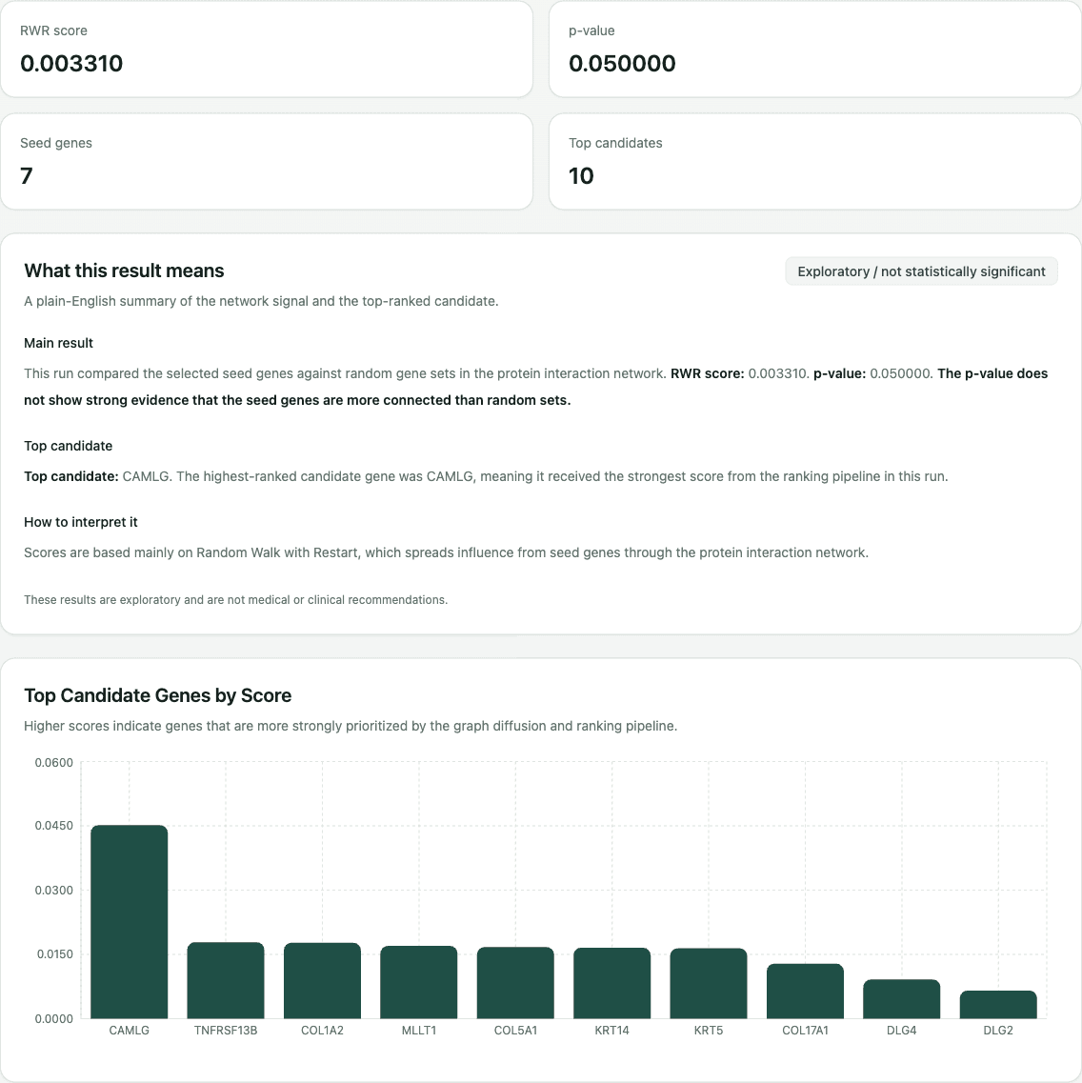Click the DLG2 x-axis label

click(x=998, y=1031)
